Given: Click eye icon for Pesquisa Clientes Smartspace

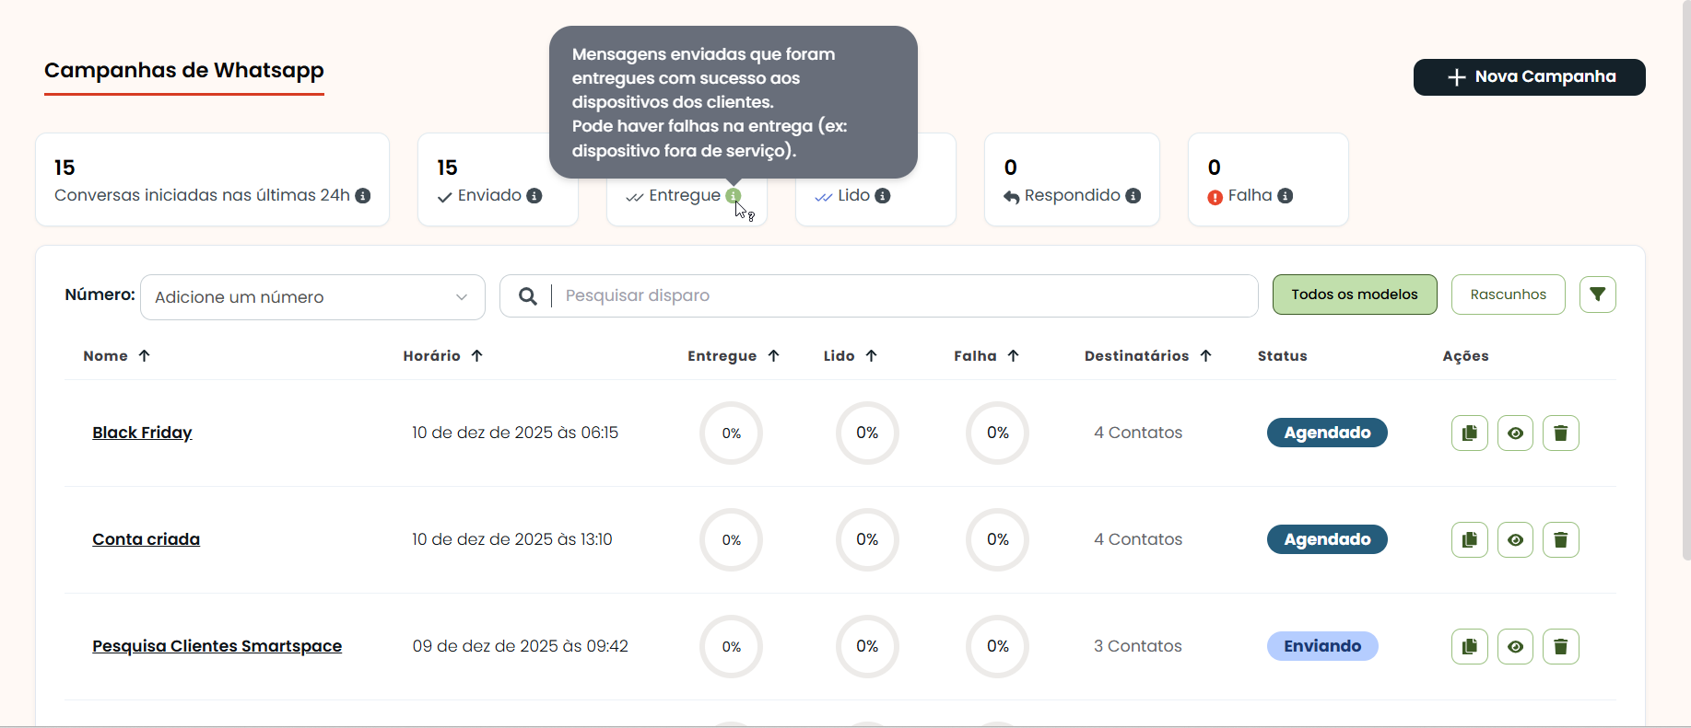Looking at the screenshot, I should coord(1515,646).
